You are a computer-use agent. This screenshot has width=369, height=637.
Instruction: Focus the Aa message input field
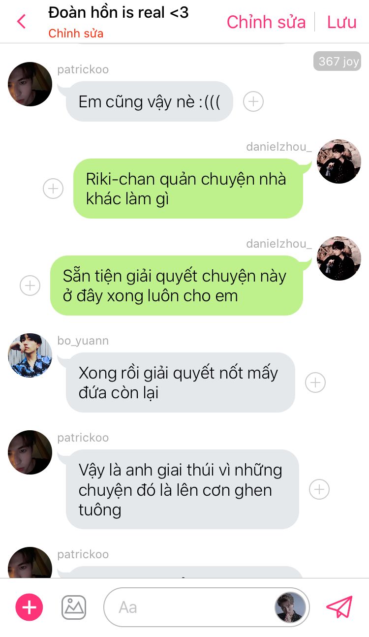coord(189,607)
